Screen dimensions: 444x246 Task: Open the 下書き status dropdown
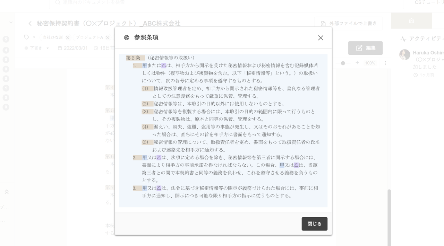[48, 48]
